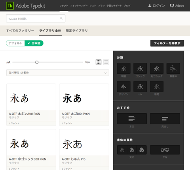This screenshot has width=190, height=170.
Task: Open the フォント nav menu
Action: [64, 6]
